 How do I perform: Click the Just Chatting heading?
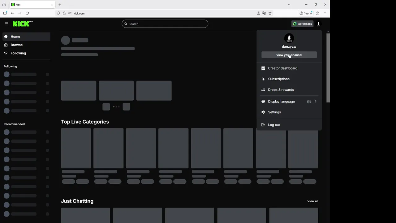[x=77, y=201]
